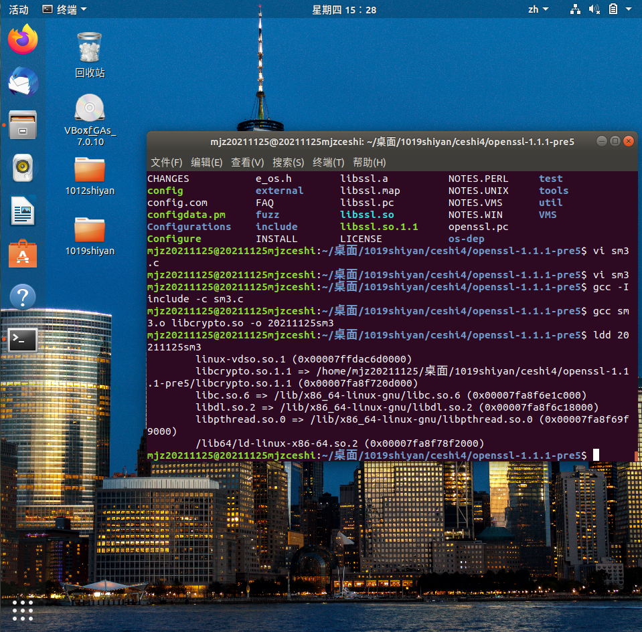Click the clock 星期四 15:28
This screenshot has height=632, width=642.
click(344, 9)
